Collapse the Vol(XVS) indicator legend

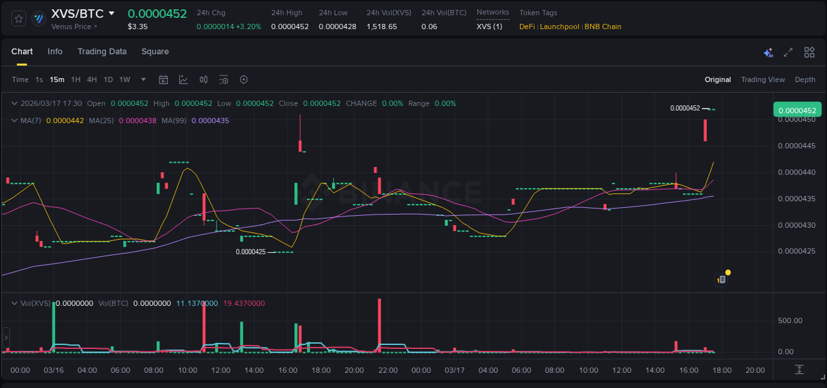pos(14,303)
